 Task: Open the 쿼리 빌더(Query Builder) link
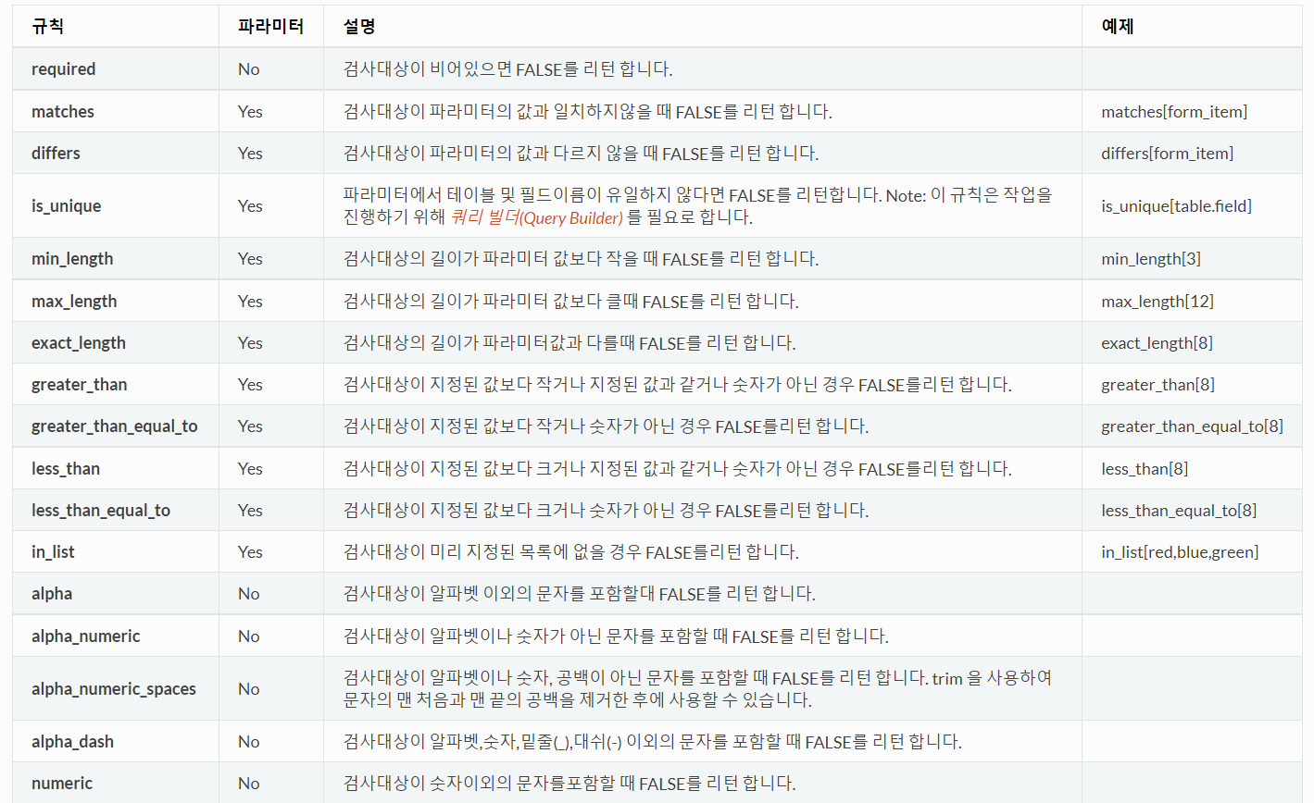click(536, 218)
